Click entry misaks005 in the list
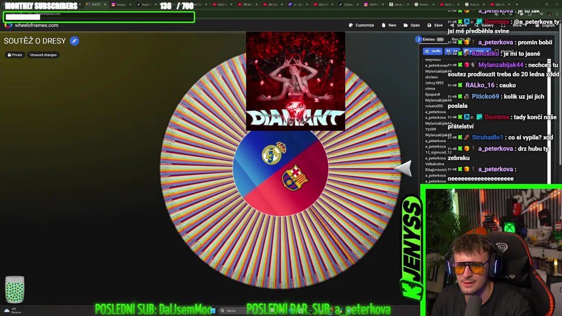This screenshot has width=562, height=316. pos(434,106)
